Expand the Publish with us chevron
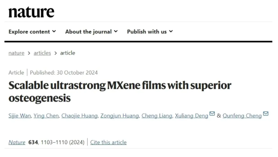278x157 pixels. tap(171, 32)
